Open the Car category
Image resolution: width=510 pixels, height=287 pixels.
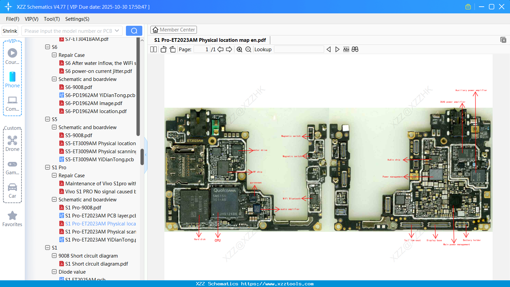tap(12, 191)
